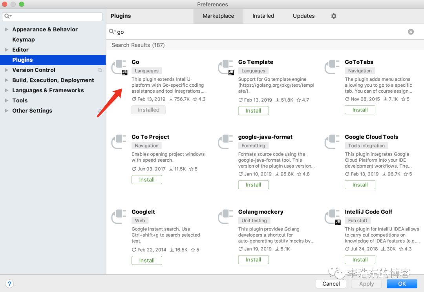
Task: Open the plugin settings gear menu
Action: coord(334,16)
